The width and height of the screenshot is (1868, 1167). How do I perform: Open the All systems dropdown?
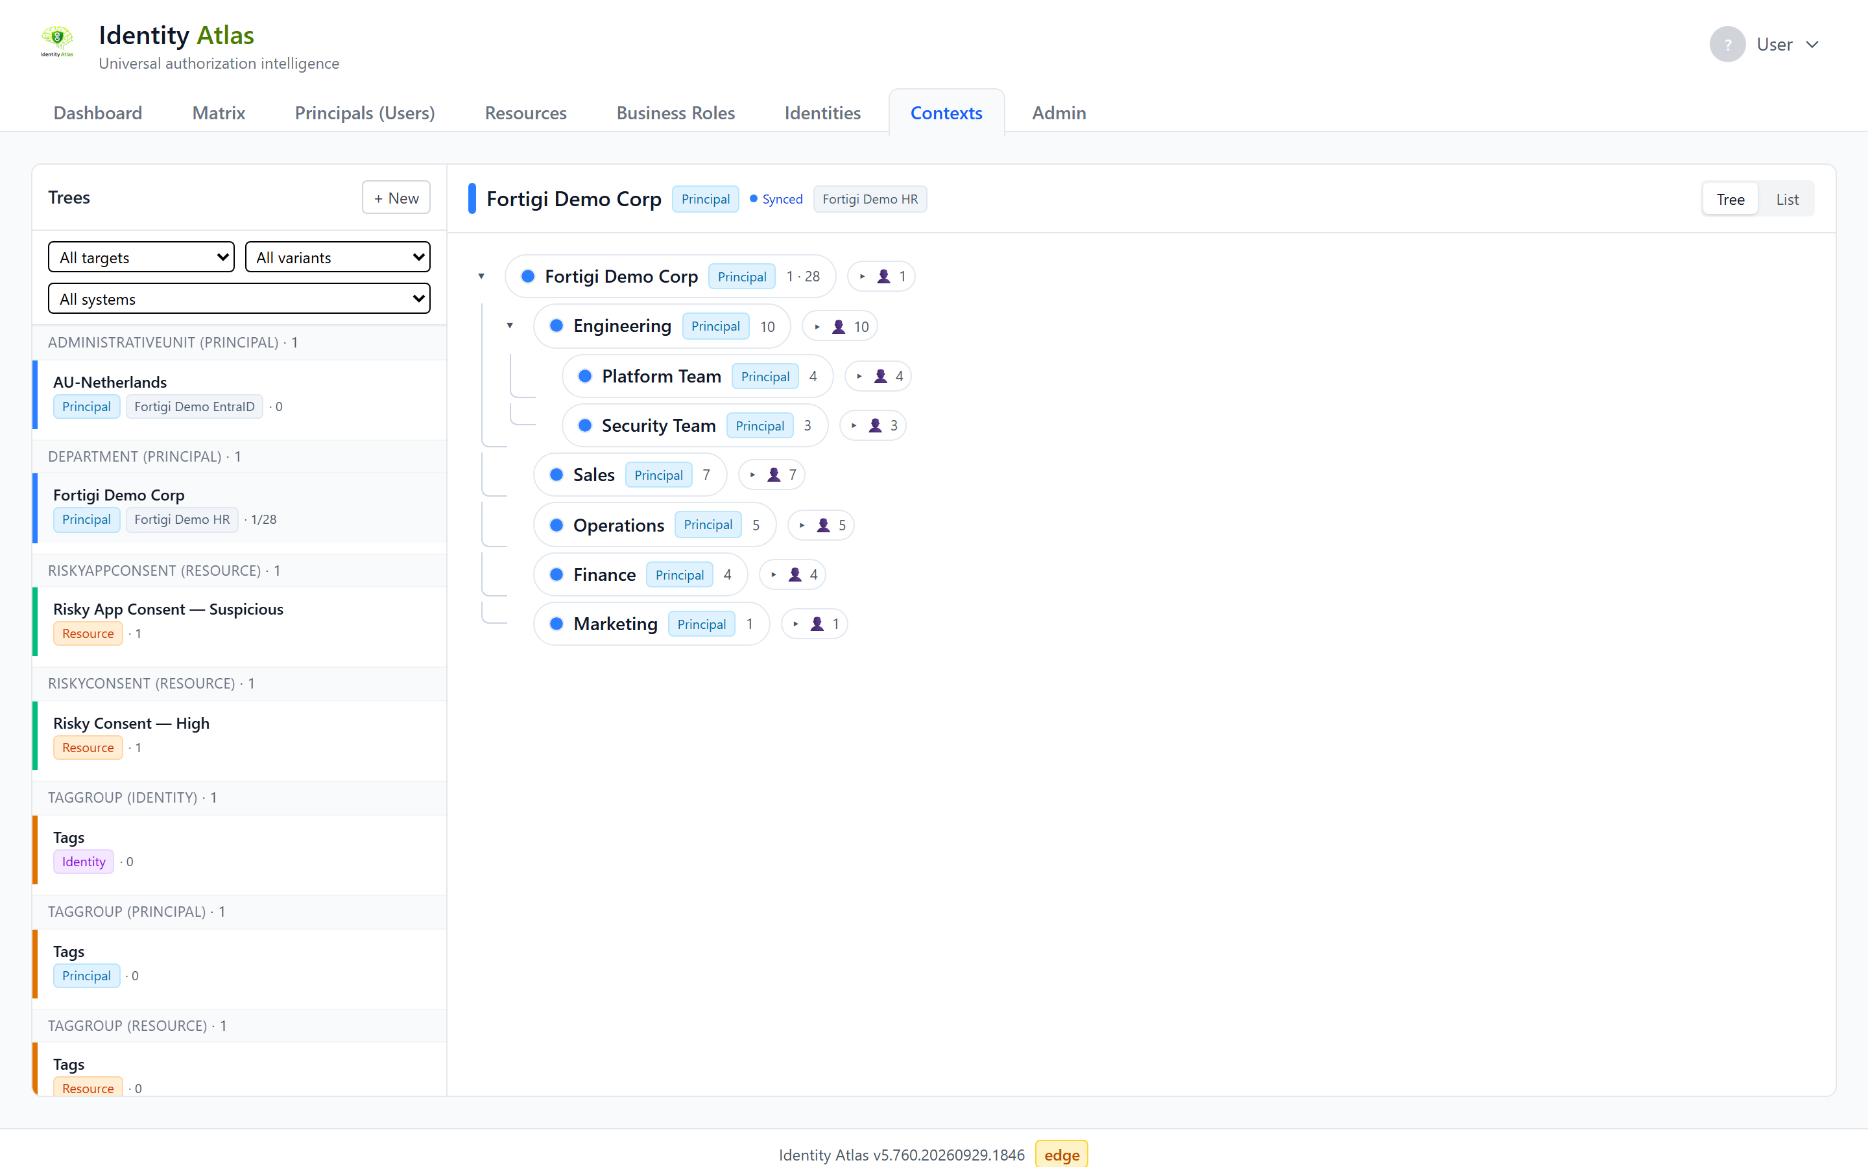tap(239, 299)
